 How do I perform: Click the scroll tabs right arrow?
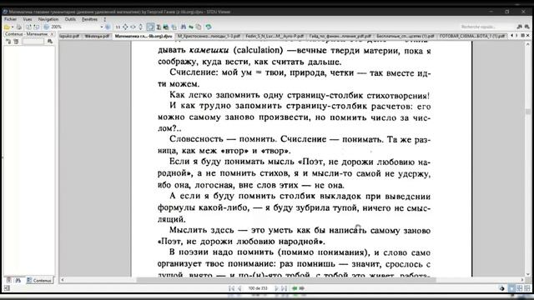click(x=516, y=35)
